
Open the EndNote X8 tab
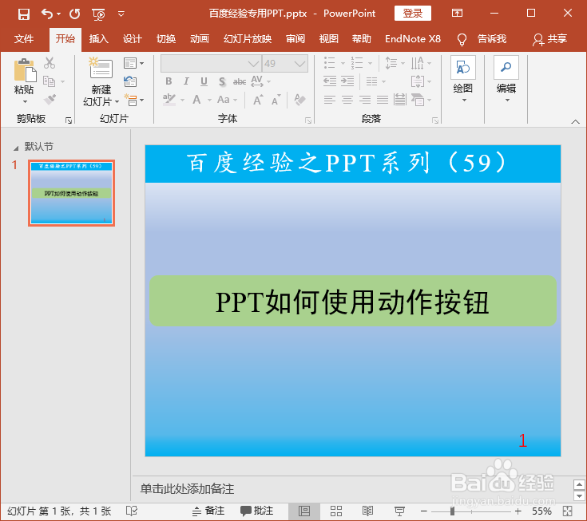(413, 38)
